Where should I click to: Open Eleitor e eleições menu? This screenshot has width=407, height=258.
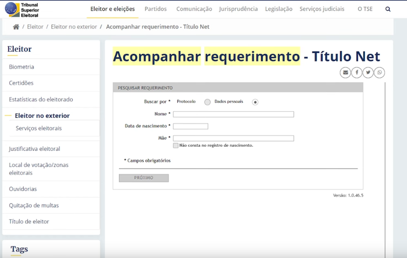(x=113, y=9)
